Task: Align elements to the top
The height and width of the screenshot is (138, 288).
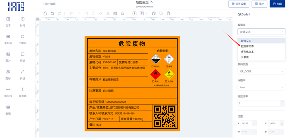Action: point(94,13)
